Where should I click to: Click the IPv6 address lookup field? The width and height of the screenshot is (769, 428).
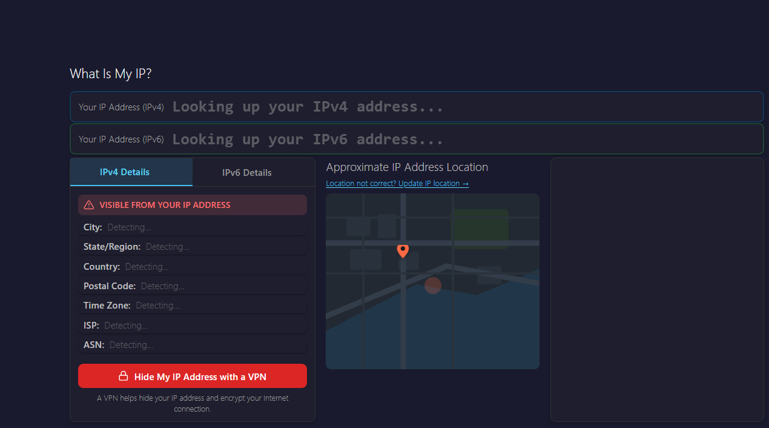click(x=417, y=139)
